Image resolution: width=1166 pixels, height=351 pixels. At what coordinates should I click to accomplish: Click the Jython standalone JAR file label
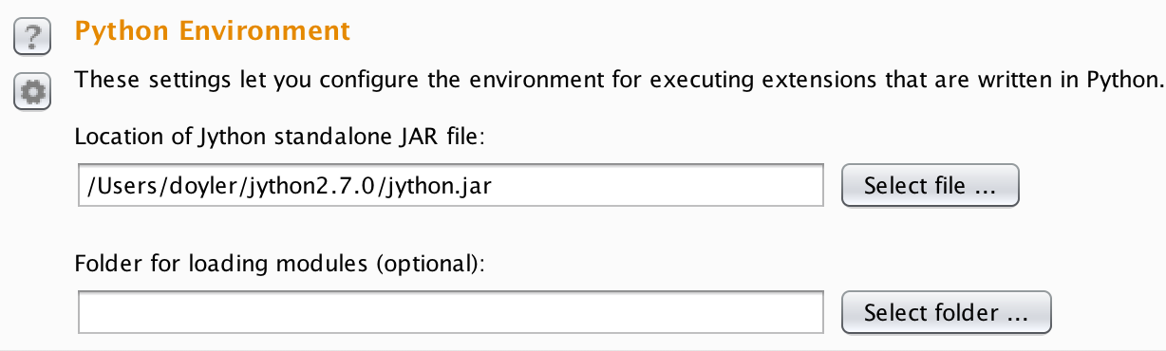click(280, 138)
